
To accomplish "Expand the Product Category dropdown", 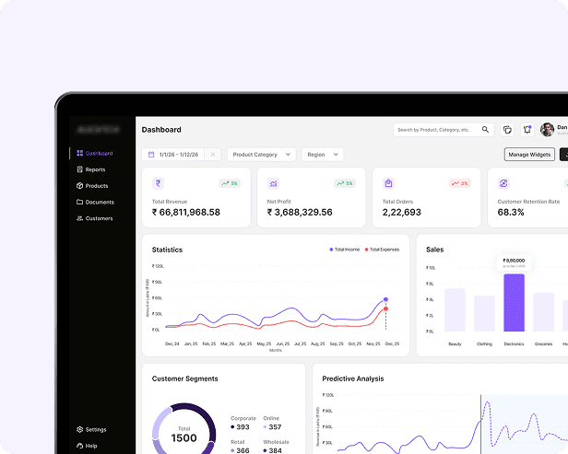I will point(262,155).
